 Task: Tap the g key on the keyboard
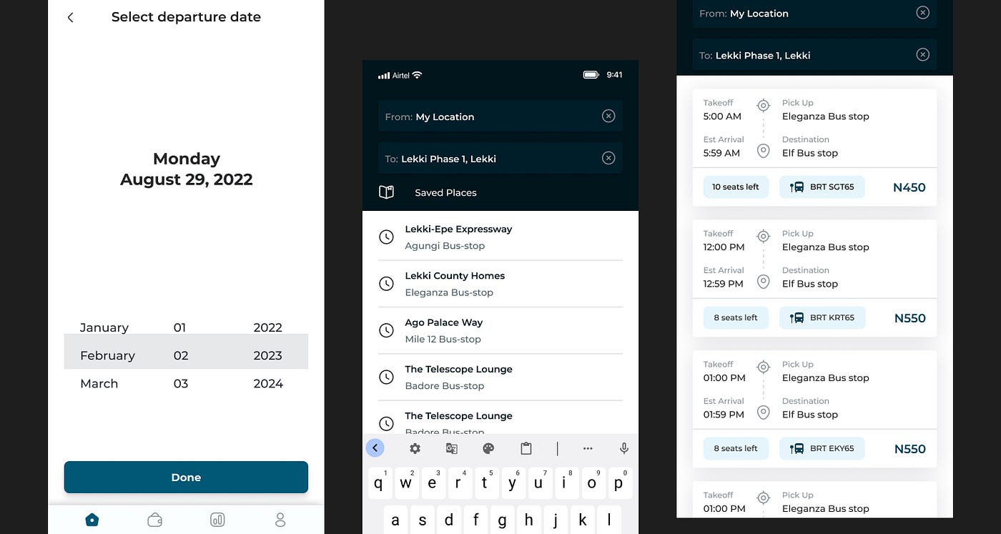coord(502,520)
